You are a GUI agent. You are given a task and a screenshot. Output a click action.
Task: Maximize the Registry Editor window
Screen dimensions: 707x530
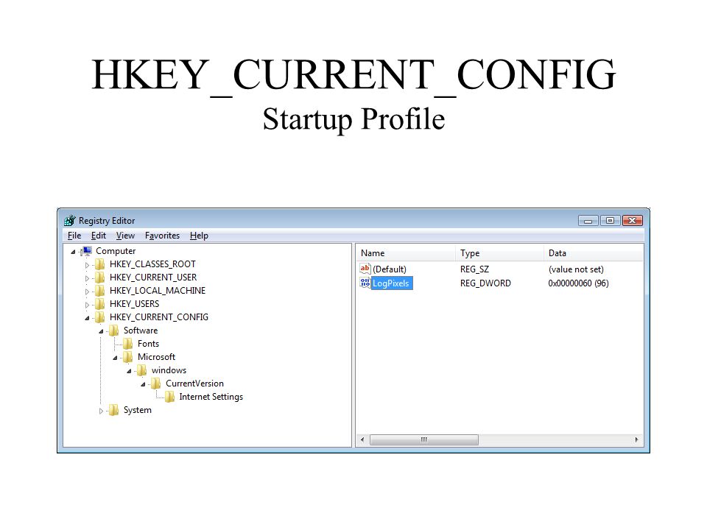coord(610,220)
